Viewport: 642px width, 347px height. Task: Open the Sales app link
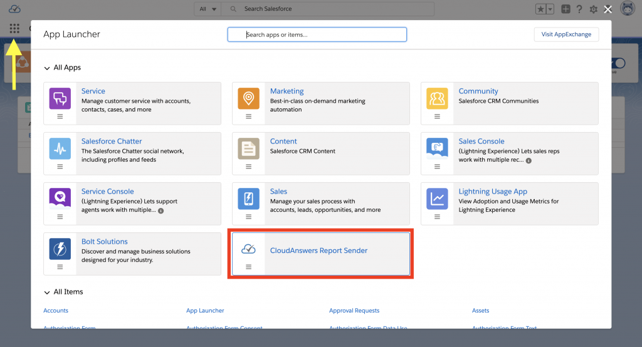point(278,191)
